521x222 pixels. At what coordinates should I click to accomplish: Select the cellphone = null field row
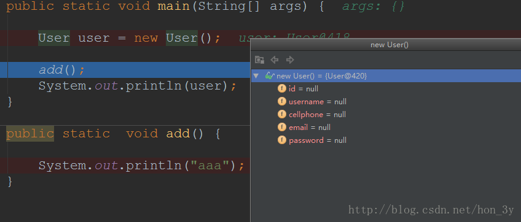tap(386, 115)
